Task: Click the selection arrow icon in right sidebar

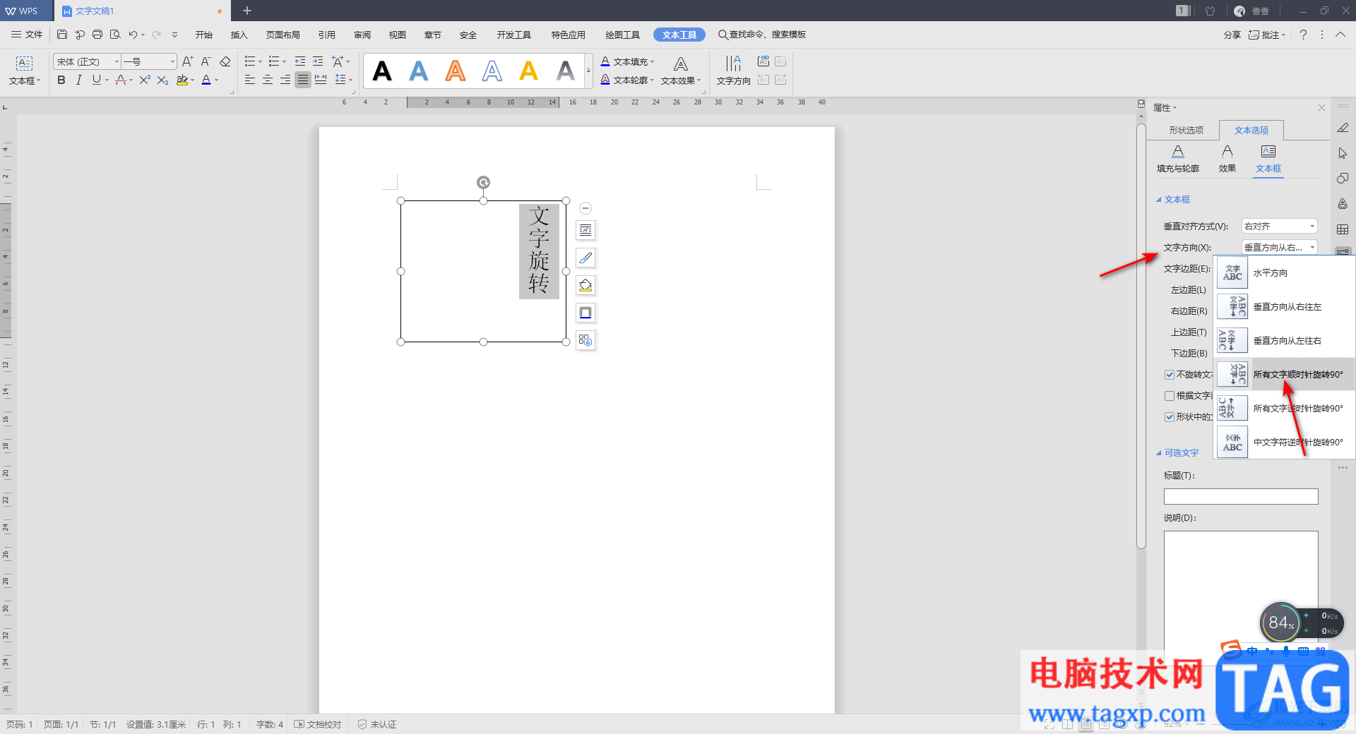Action: [1343, 153]
